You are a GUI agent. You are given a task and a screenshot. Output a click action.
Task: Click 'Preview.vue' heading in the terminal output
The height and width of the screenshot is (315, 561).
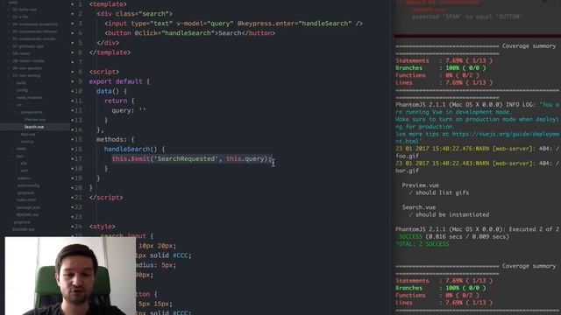(x=421, y=185)
